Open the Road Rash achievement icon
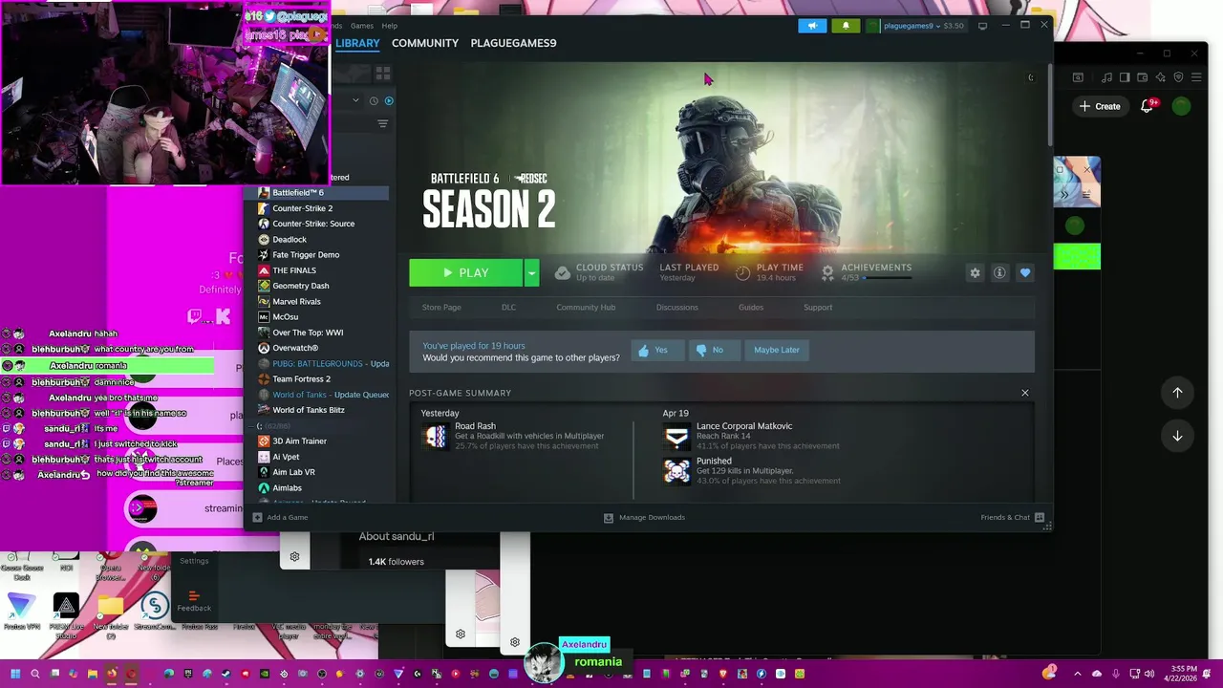 click(435, 437)
